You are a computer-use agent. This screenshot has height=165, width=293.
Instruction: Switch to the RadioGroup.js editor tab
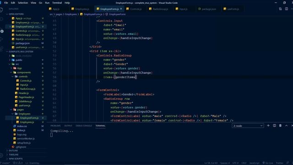[160, 9]
